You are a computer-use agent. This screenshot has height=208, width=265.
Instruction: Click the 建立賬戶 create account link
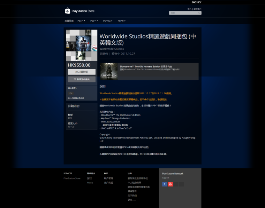(x=197, y=9)
